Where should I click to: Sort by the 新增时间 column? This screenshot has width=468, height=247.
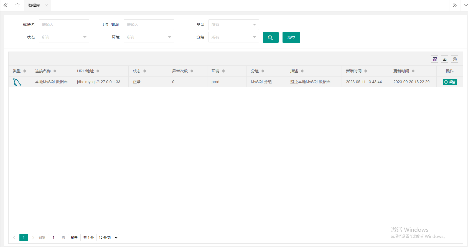click(366, 71)
